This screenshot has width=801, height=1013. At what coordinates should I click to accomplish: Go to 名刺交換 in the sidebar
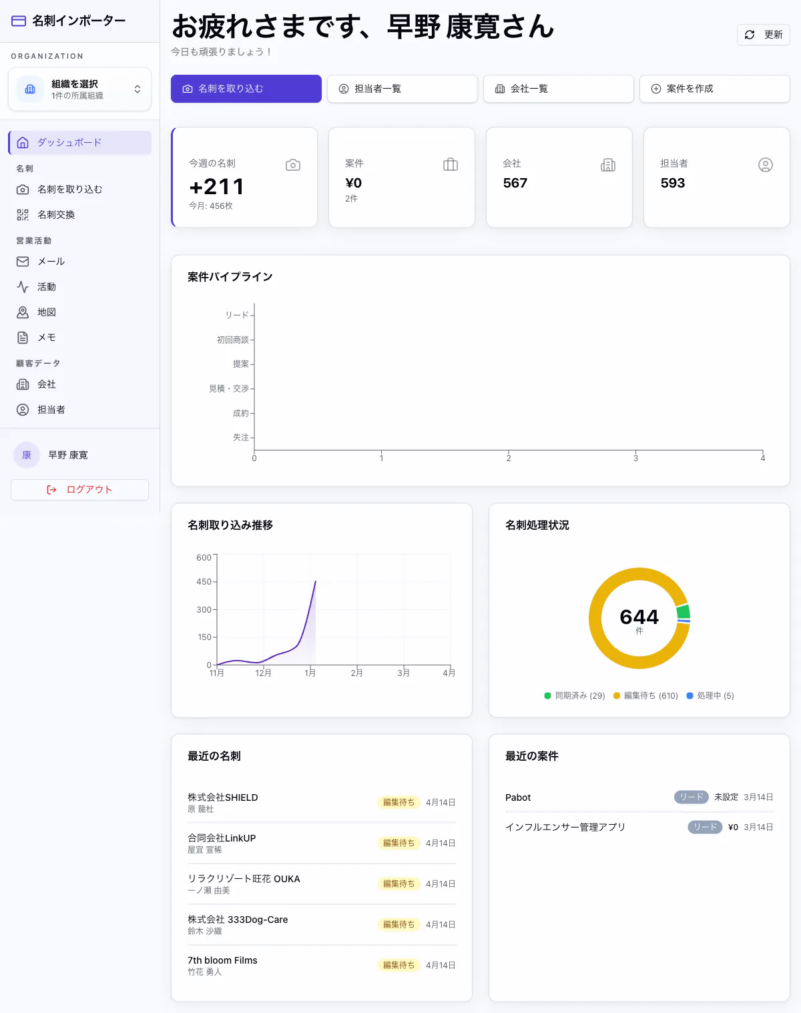[x=80, y=215]
